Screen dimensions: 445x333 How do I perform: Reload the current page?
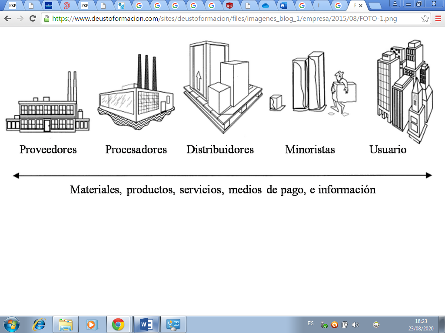[x=33, y=19]
